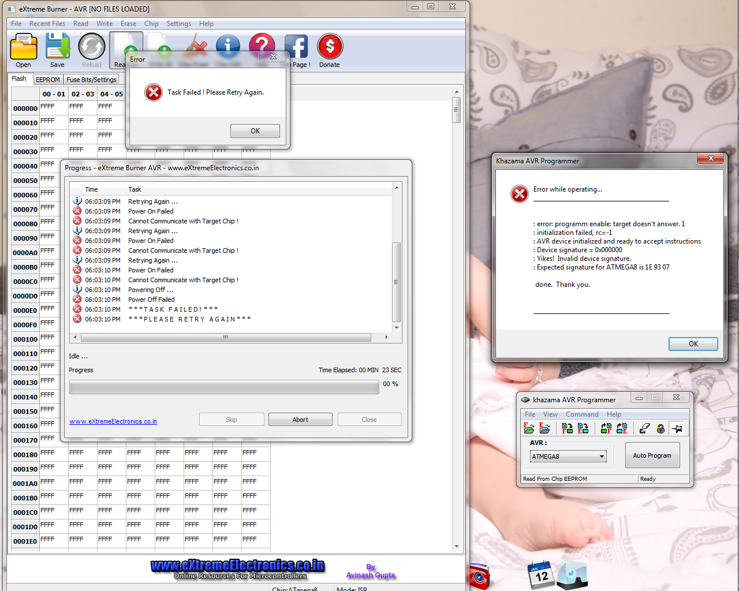The image size is (739, 591).
Task: Click horizontal scrollbar of task log
Action: [226, 337]
